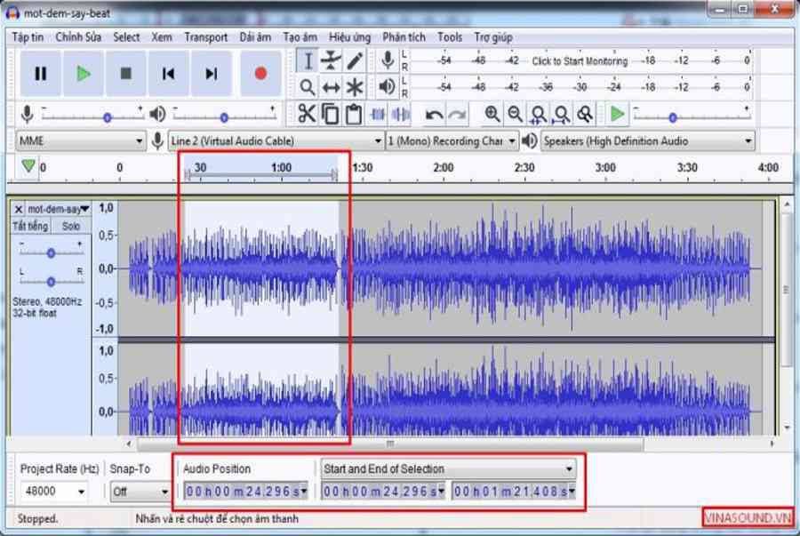Open Start and End of Selection dropdown

pyautogui.click(x=449, y=468)
